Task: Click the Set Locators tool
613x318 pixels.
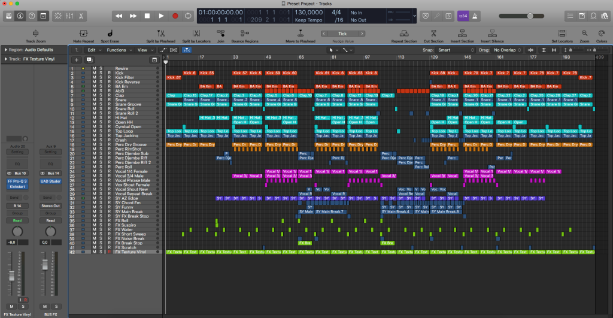Action: point(562,36)
